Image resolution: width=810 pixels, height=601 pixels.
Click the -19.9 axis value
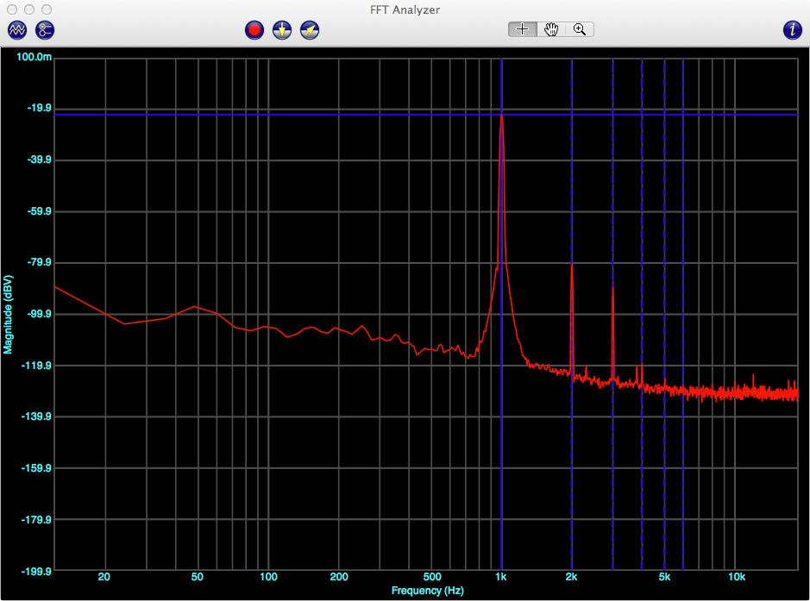(x=40, y=108)
